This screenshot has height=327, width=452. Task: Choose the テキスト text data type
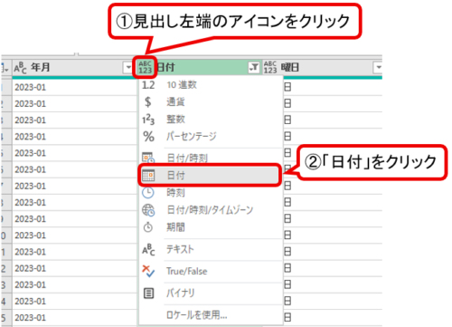click(211, 249)
